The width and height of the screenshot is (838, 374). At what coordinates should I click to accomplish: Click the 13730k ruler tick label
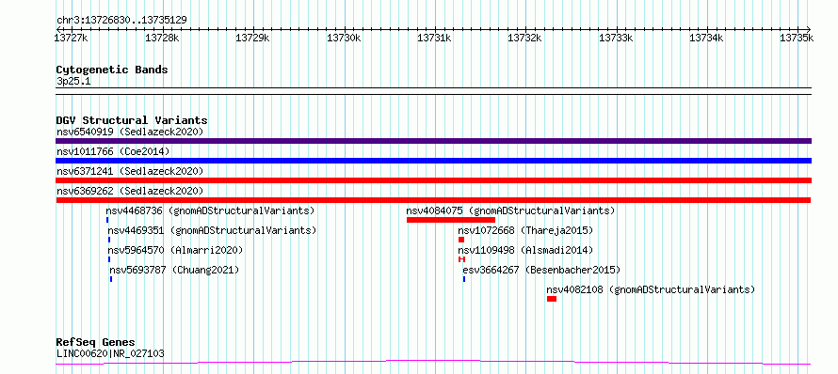[x=344, y=38]
